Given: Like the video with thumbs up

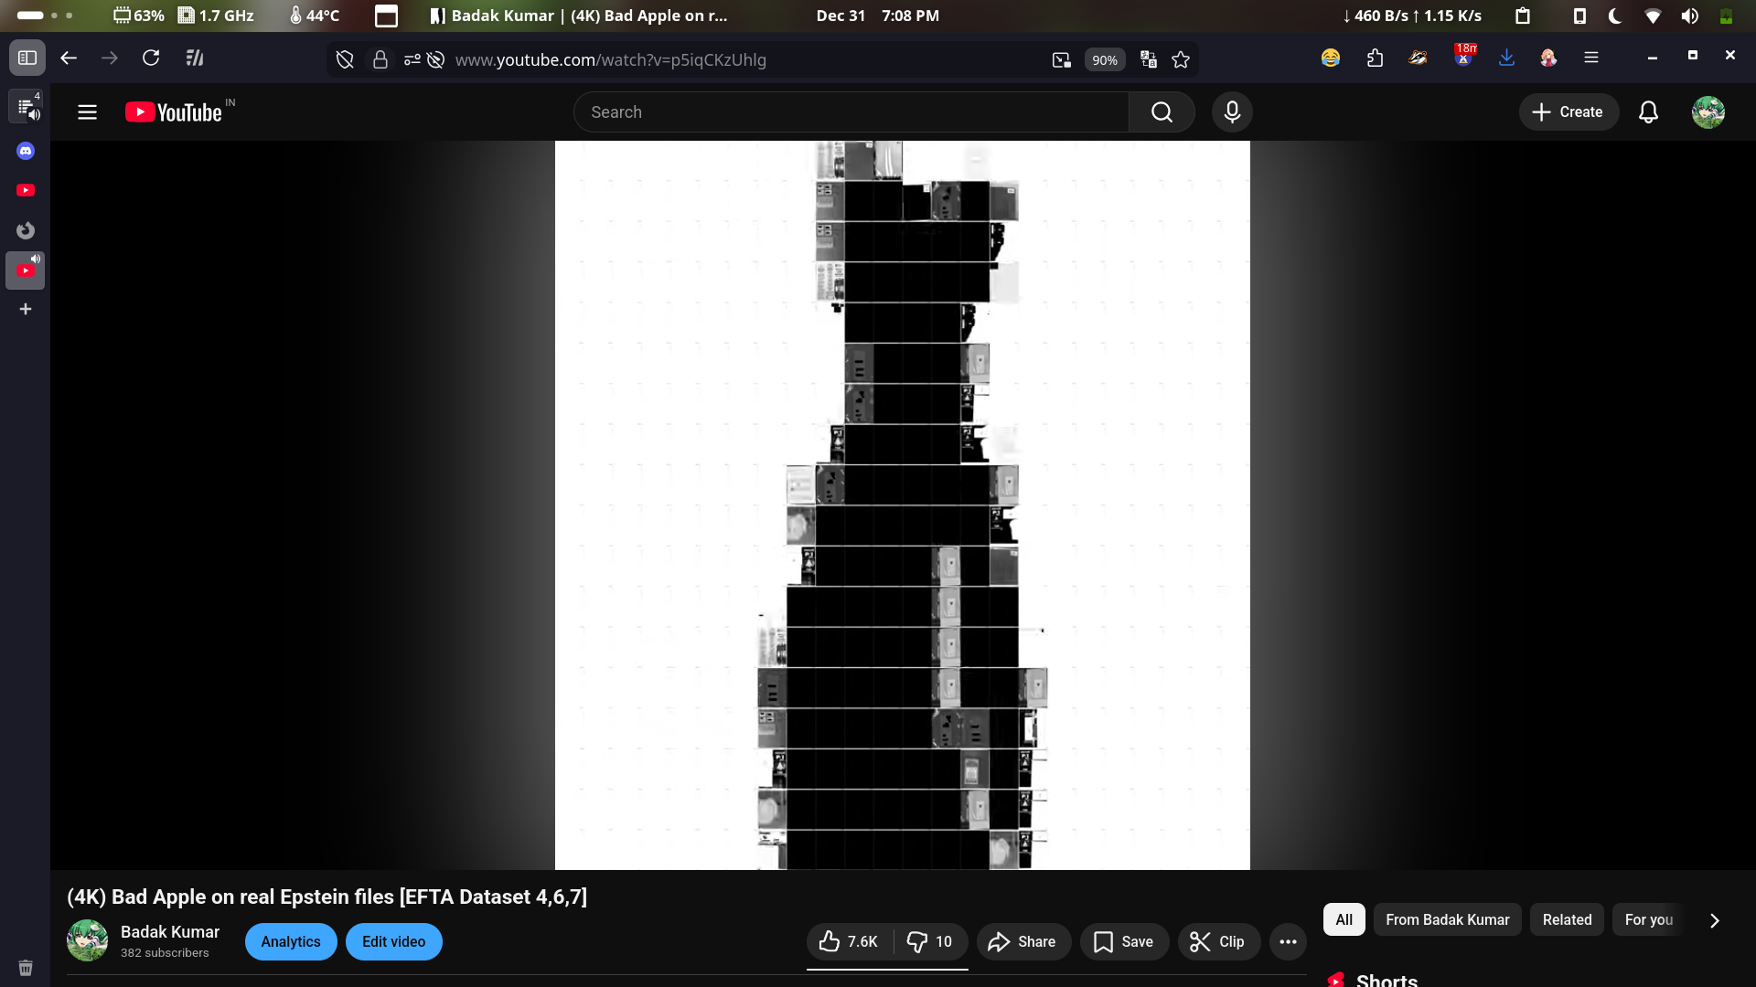Looking at the screenshot, I should click(x=830, y=941).
